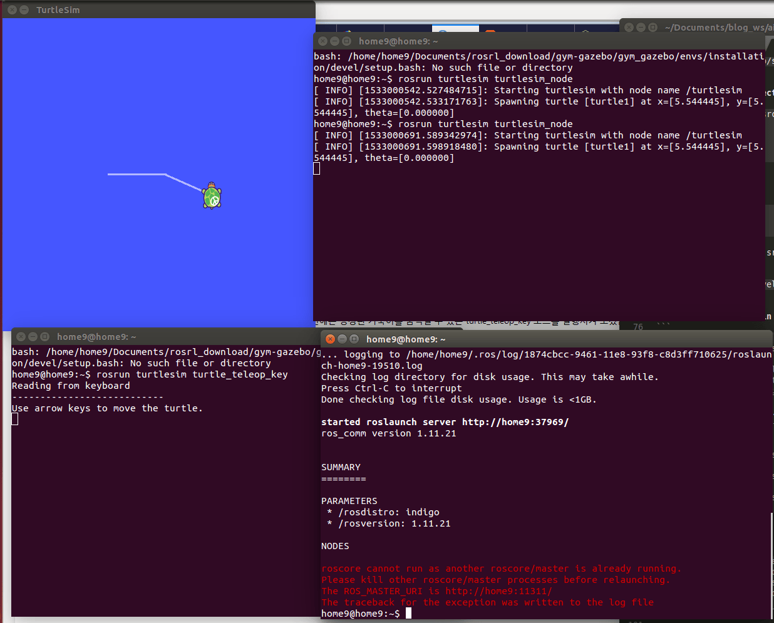Minimize the ~/Documents/blog_ws background window
Viewport: 774px width, 623px height.
(x=641, y=28)
